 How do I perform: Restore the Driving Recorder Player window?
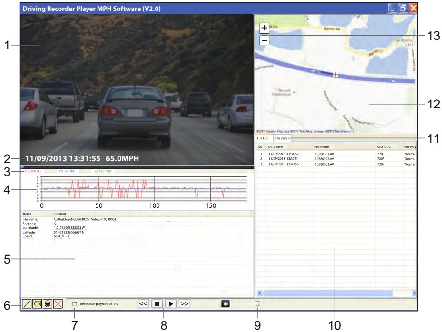point(403,8)
